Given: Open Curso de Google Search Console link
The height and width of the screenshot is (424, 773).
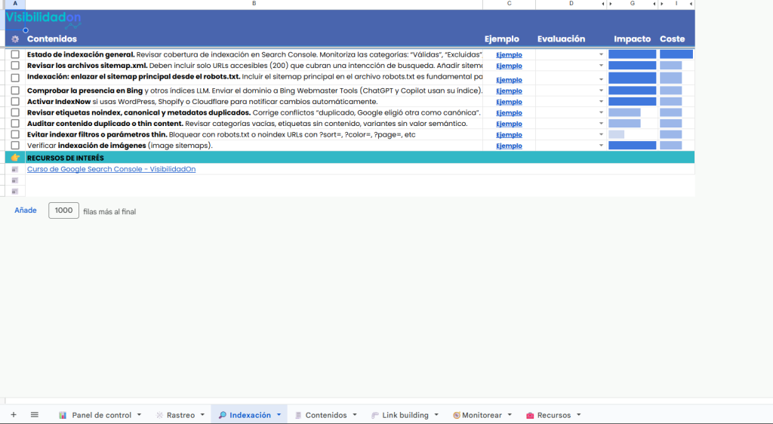Looking at the screenshot, I should click(x=111, y=169).
